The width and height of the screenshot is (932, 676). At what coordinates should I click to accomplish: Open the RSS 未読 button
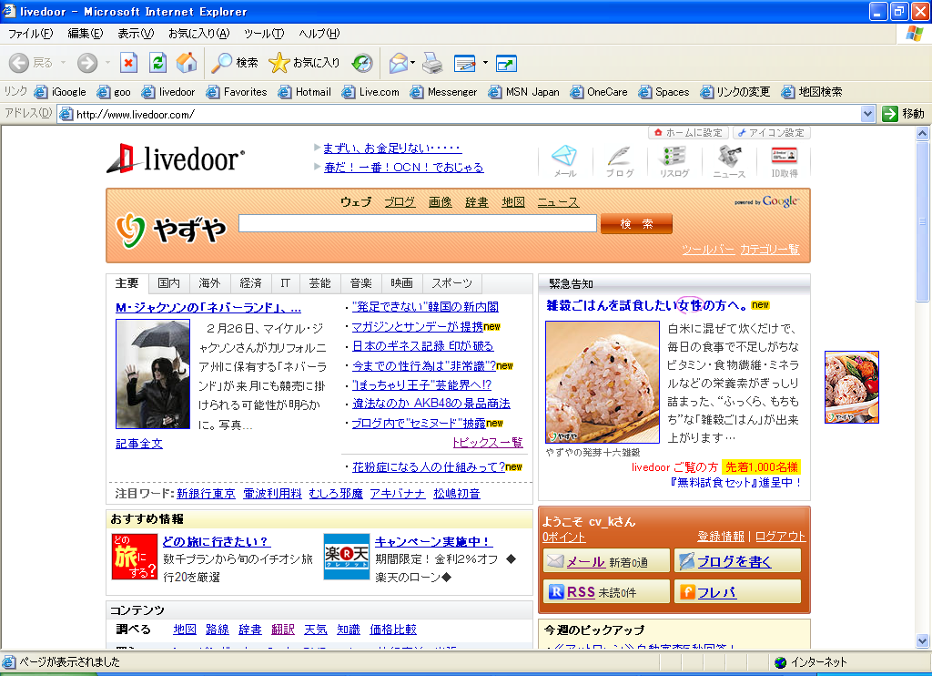[x=606, y=591]
